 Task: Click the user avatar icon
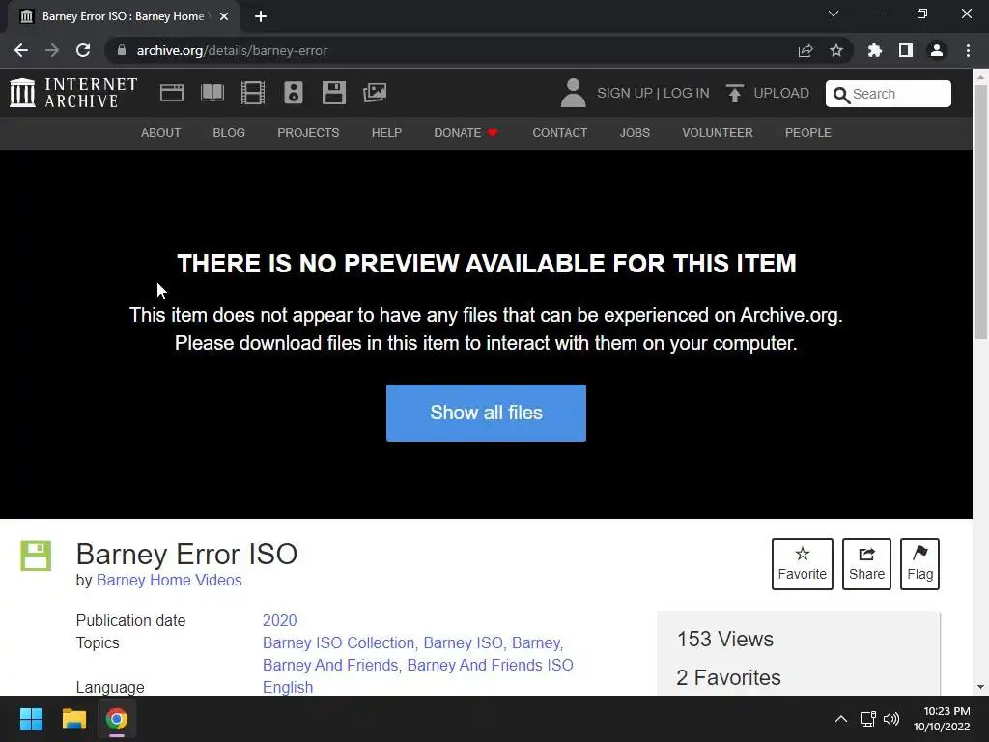point(573,93)
